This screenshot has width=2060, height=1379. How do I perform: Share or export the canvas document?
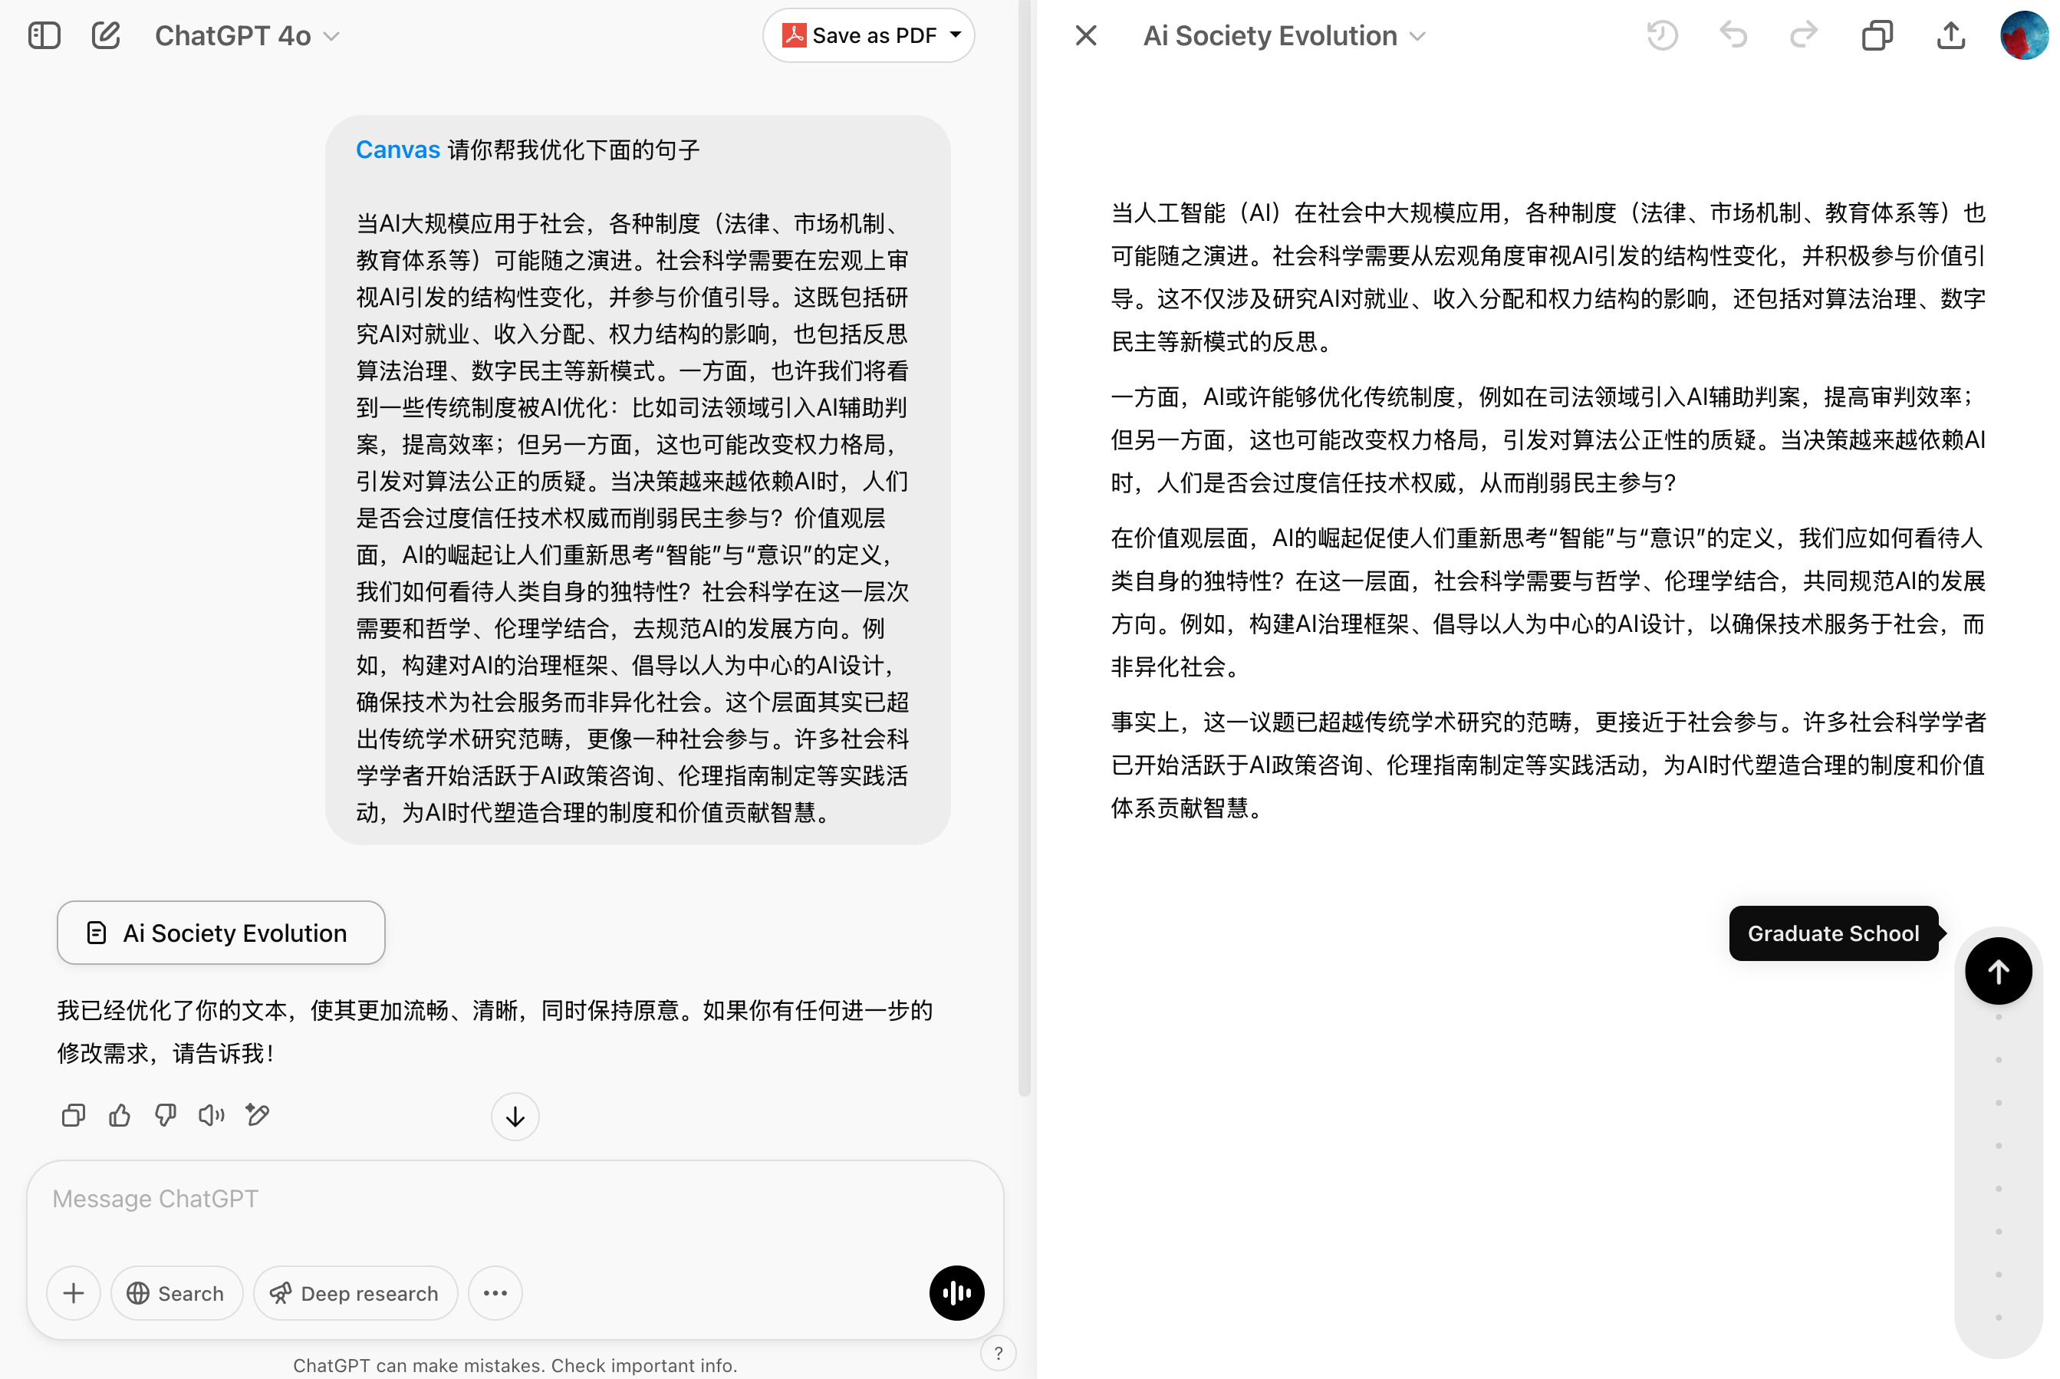pos(1951,35)
